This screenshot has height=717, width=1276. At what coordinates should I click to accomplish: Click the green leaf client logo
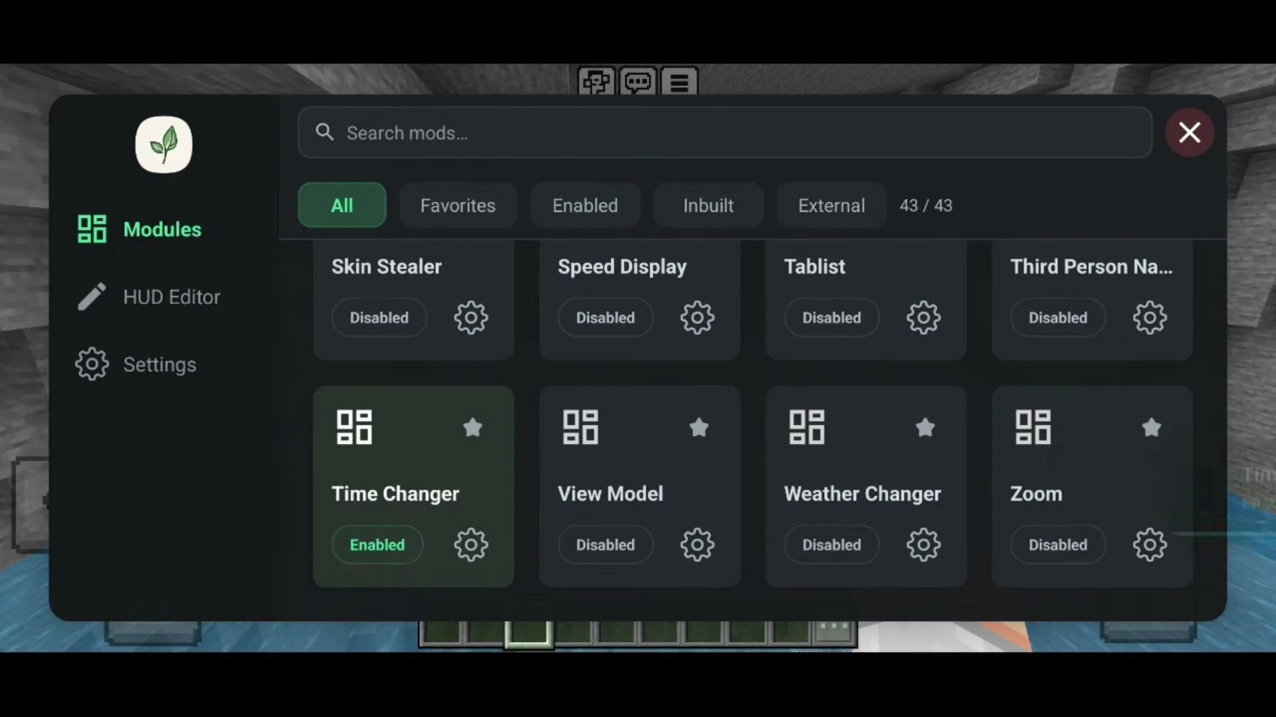click(x=164, y=145)
